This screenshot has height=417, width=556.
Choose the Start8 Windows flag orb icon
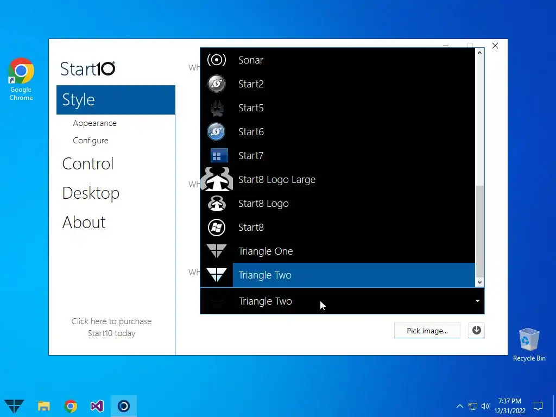pyautogui.click(x=216, y=228)
